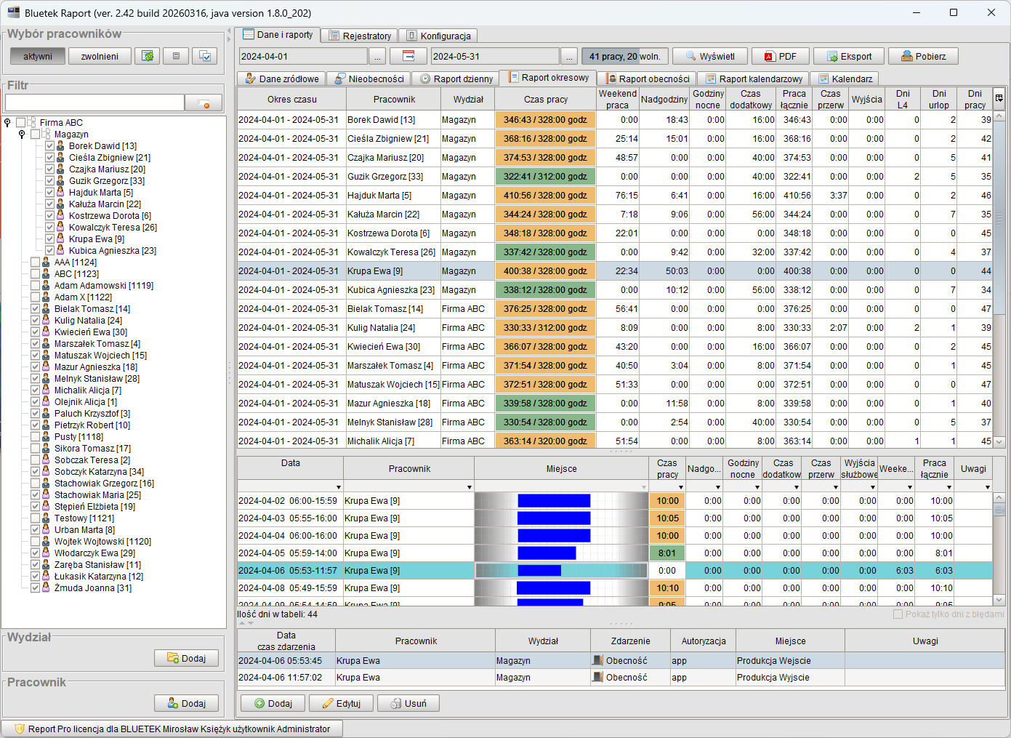The image size is (1011, 738).
Task: Open the Raport dzienny tab
Action: (456, 79)
